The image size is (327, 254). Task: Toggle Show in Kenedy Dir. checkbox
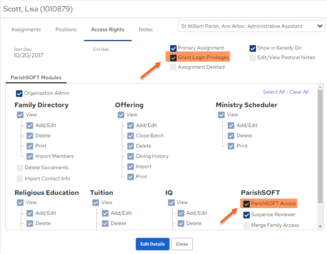pyautogui.click(x=253, y=48)
